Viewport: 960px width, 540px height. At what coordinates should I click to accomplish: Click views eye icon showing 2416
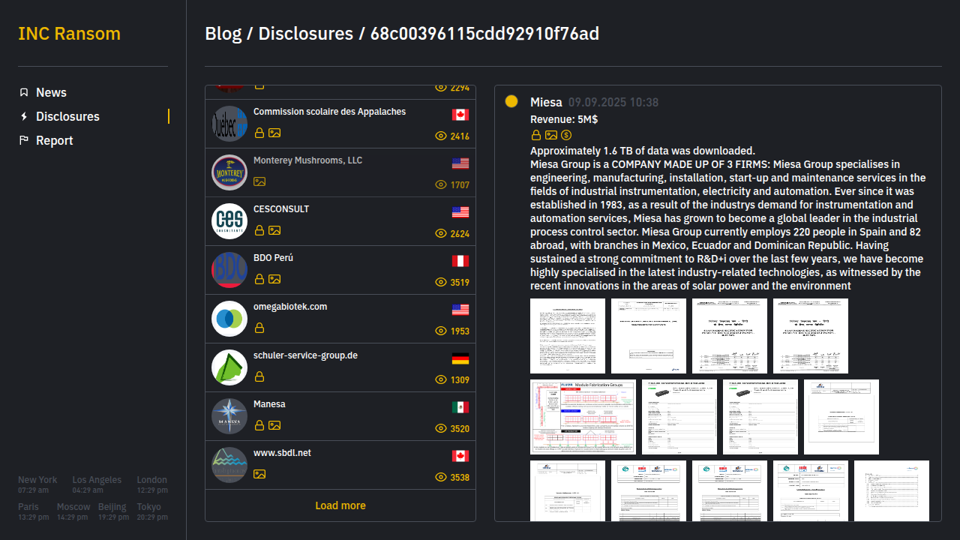pyautogui.click(x=441, y=136)
